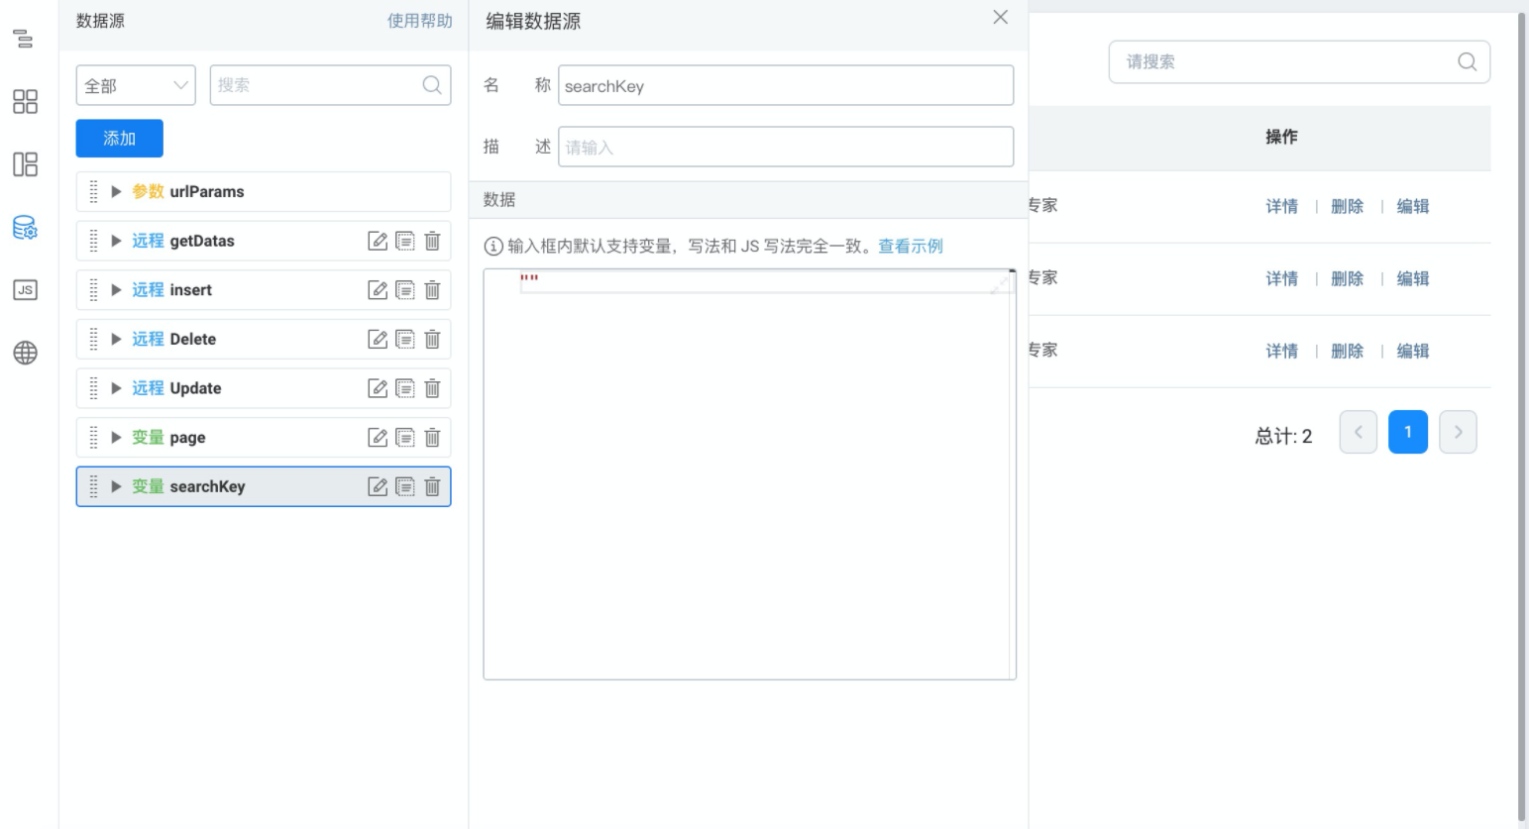
Task: Open the JS source panel icon
Action: [x=25, y=290]
